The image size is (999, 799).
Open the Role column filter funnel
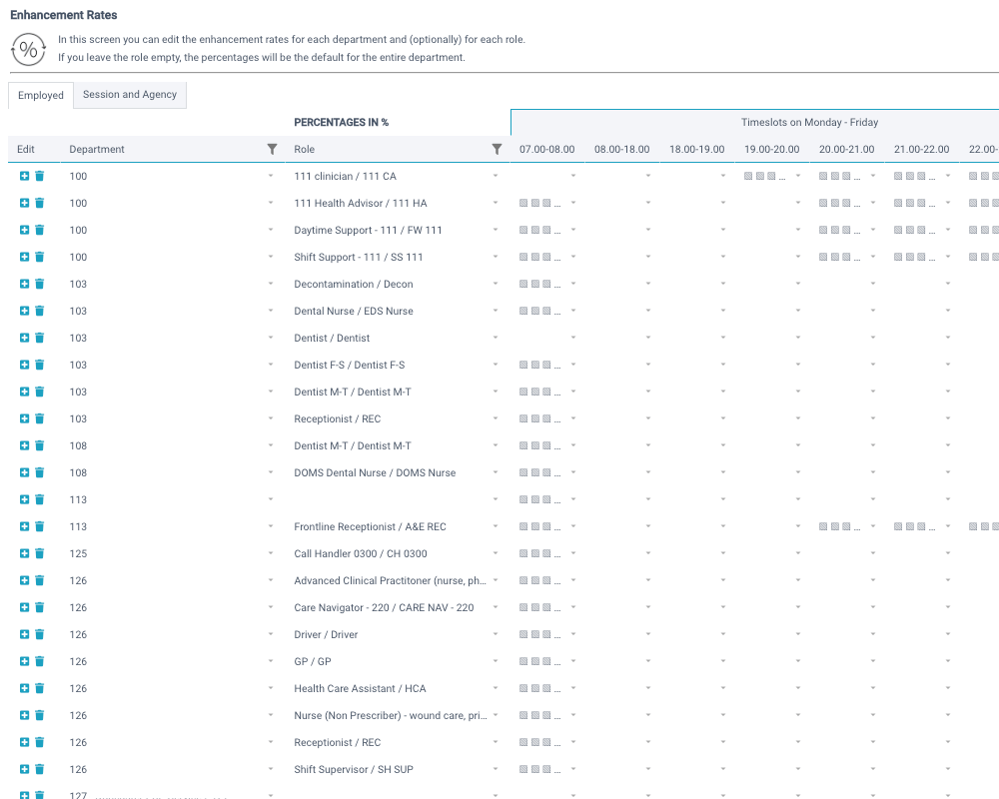tap(497, 148)
